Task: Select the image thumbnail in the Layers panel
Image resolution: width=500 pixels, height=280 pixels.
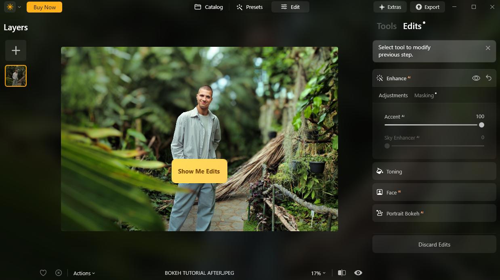Action: [x=15, y=75]
